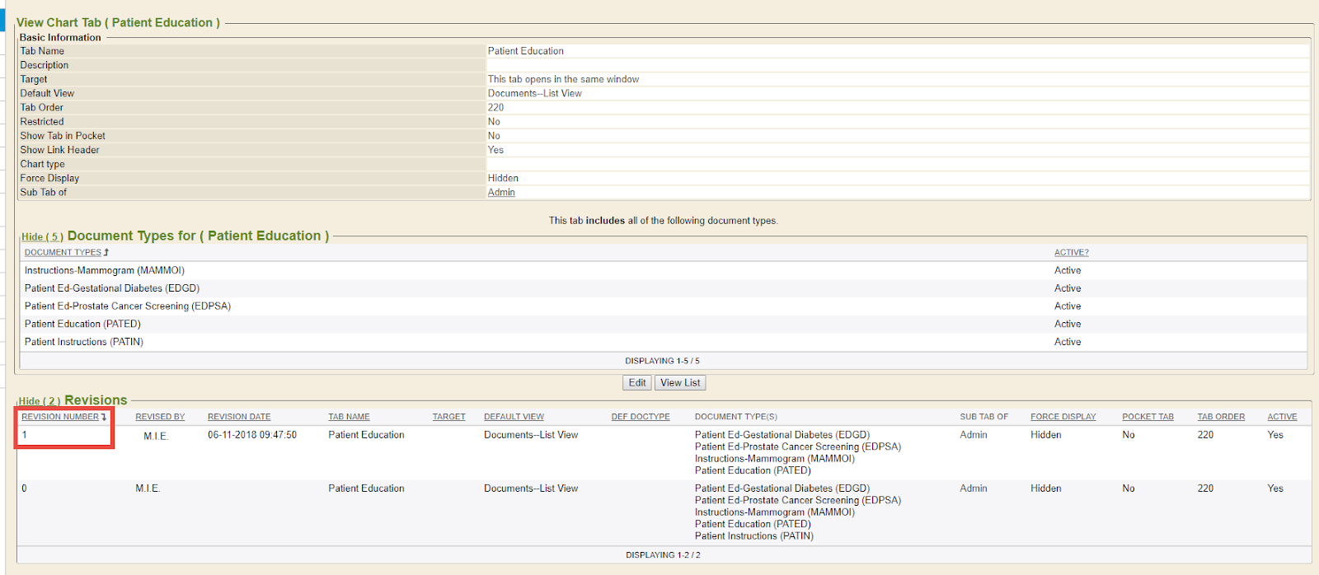Open the Admin sub tab link
Image resolution: width=1319 pixels, height=575 pixels.
point(501,193)
